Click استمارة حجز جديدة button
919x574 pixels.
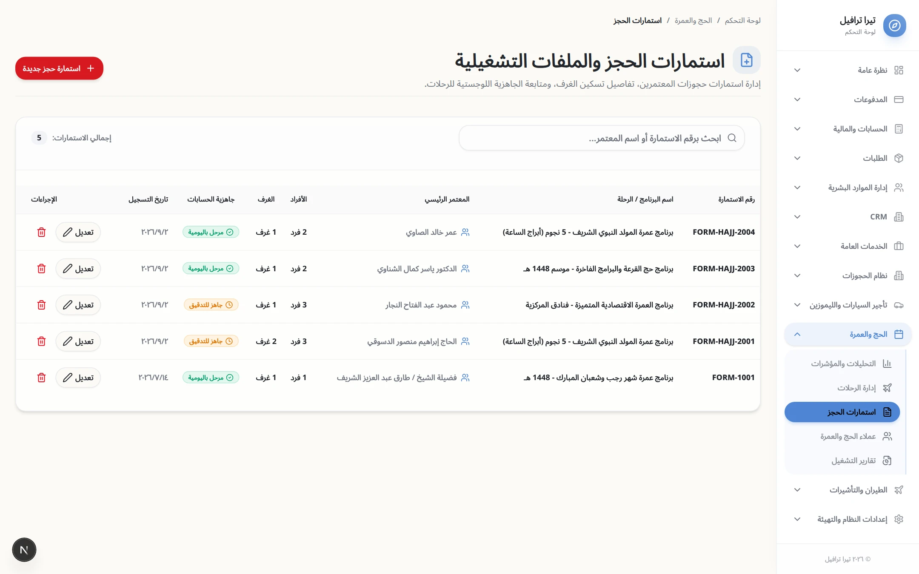click(59, 68)
